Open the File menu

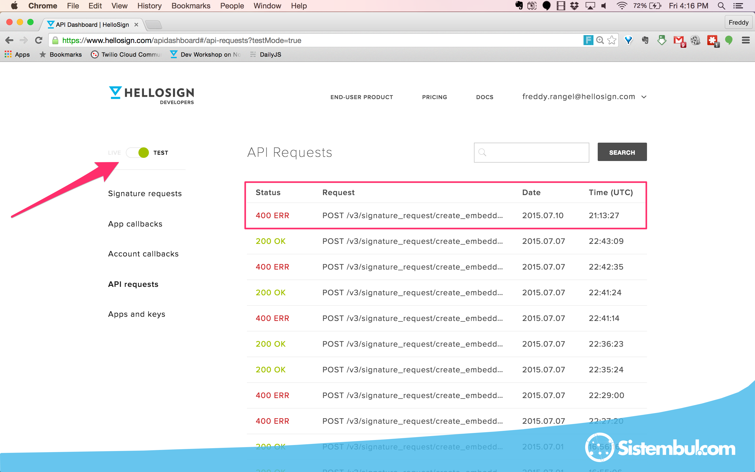[x=73, y=6]
